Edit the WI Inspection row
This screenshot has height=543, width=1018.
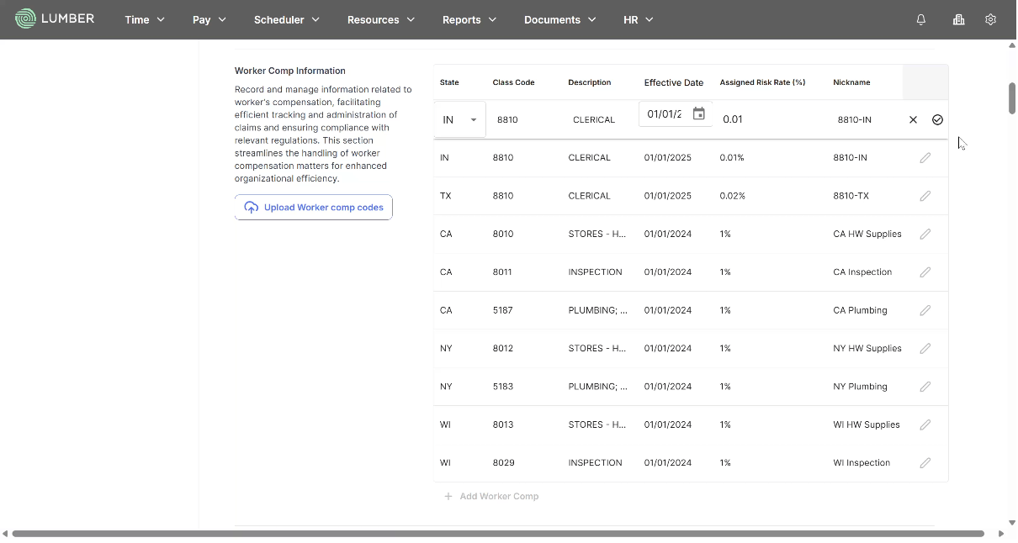point(925,463)
